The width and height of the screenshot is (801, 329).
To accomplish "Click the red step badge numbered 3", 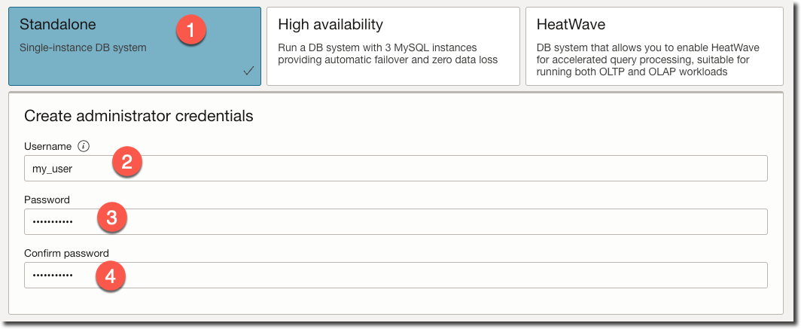I will pyautogui.click(x=111, y=218).
